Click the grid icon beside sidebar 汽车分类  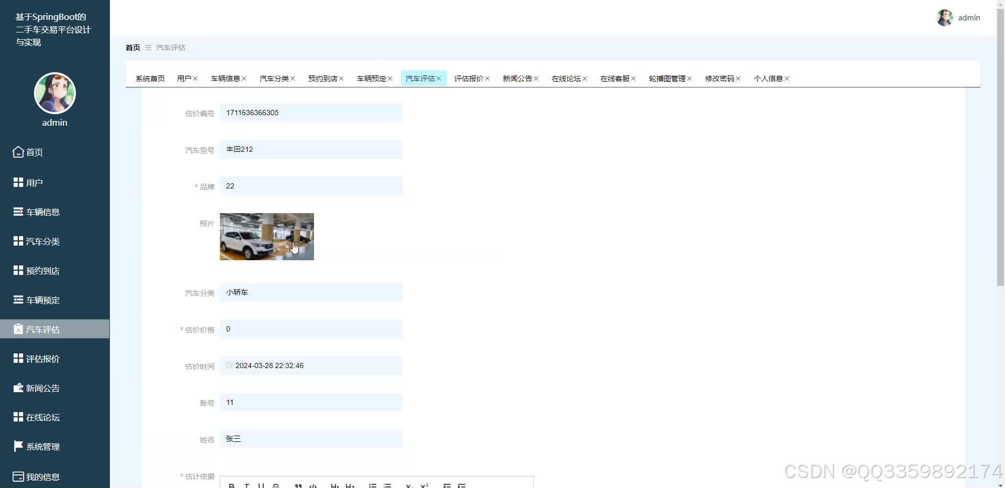pos(18,241)
